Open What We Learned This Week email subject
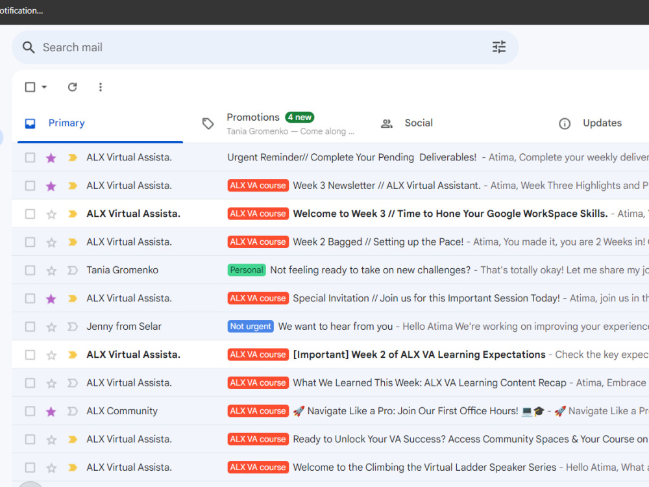The width and height of the screenshot is (649, 487). coord(430,382)
